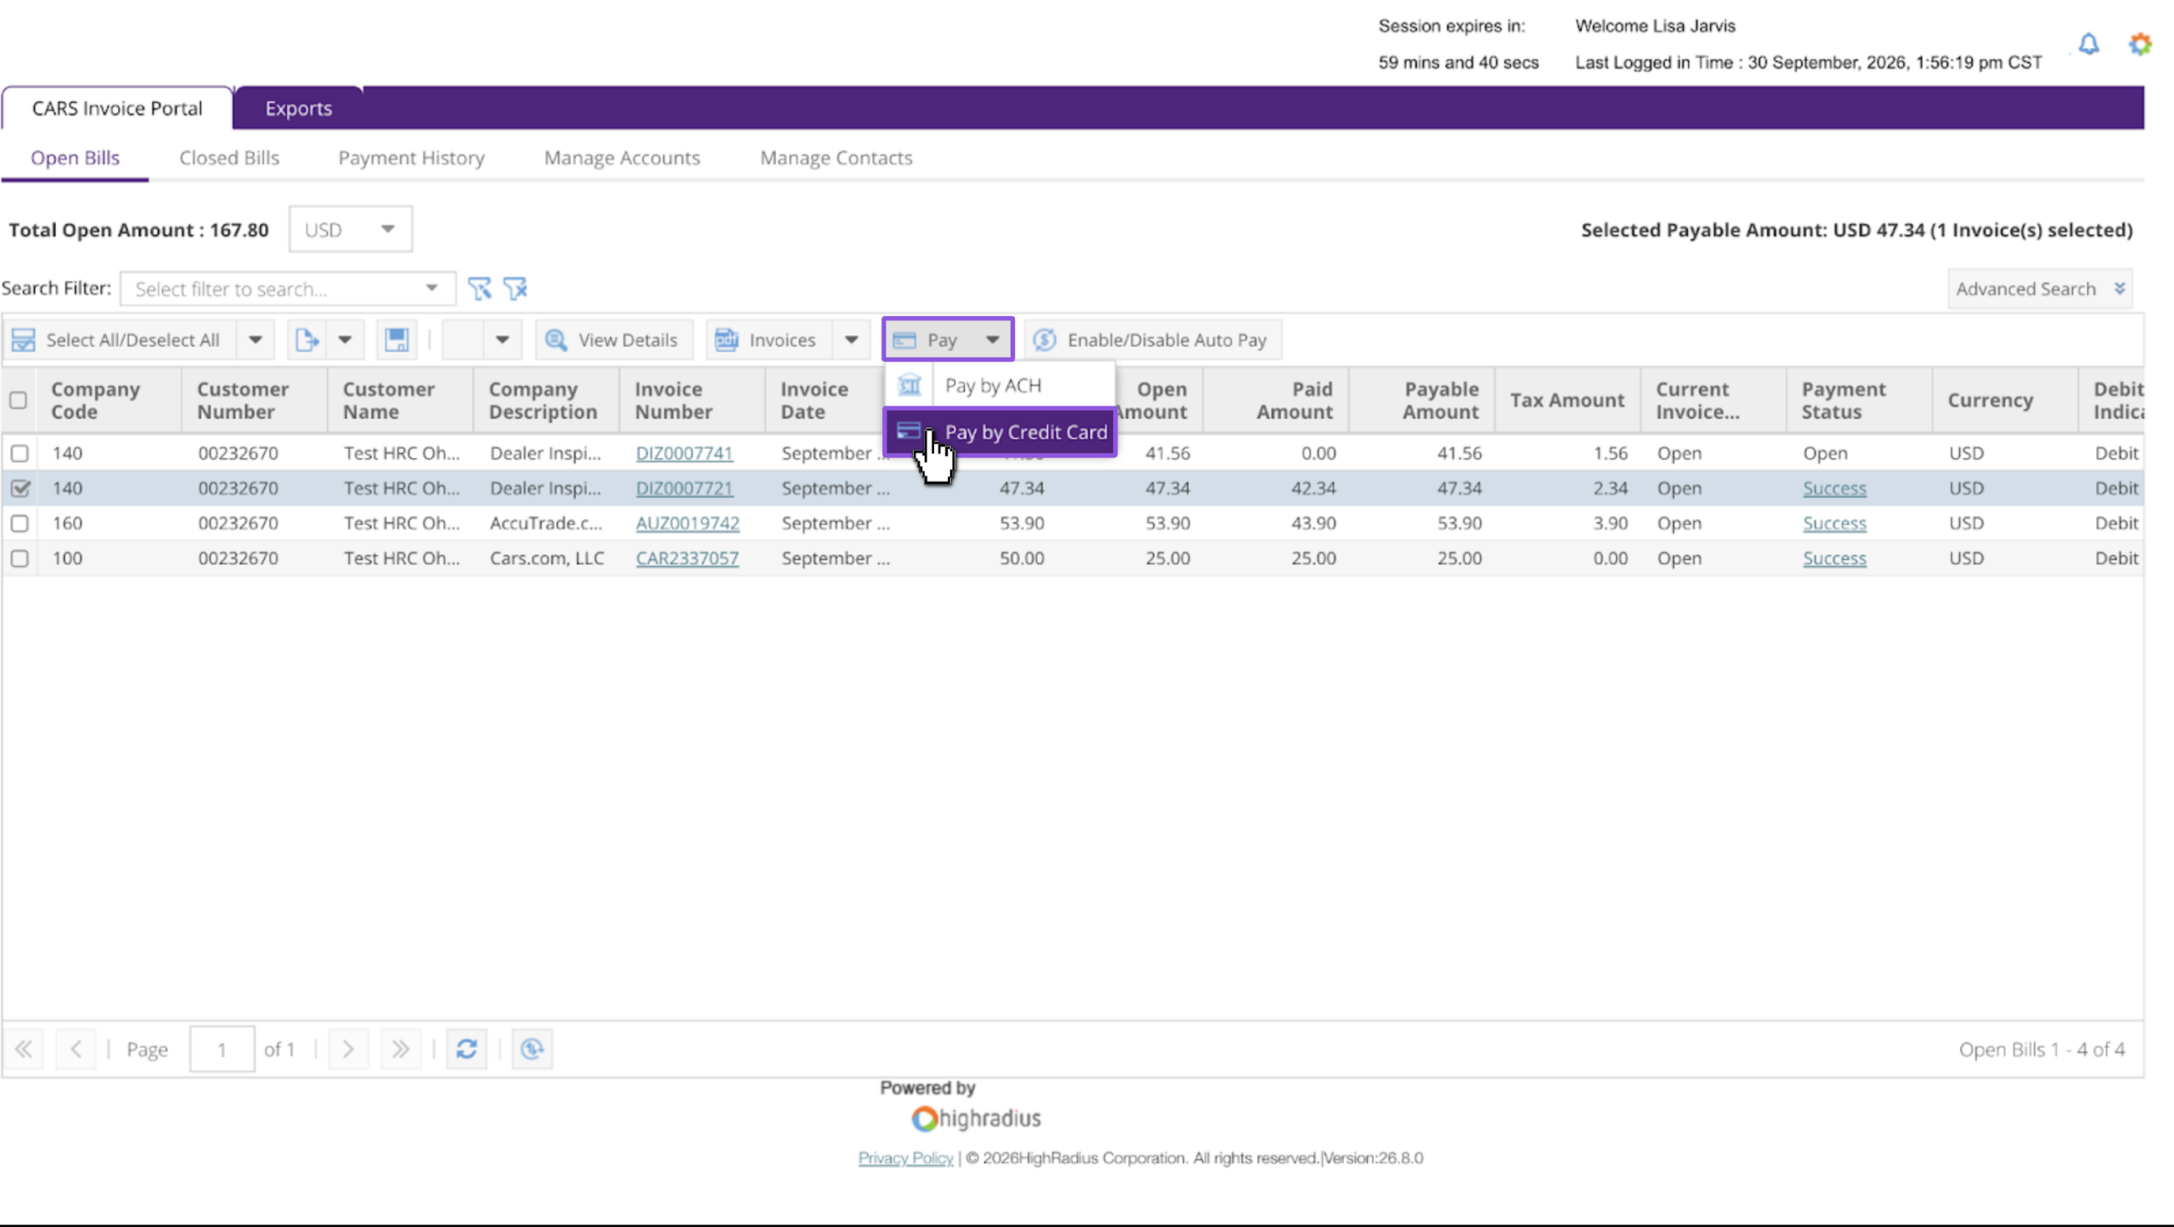Image resolution: width=2174 pixels, height=1227 pixels.
Task: Open the Pay dropdown button
Action: coord(948,341)
